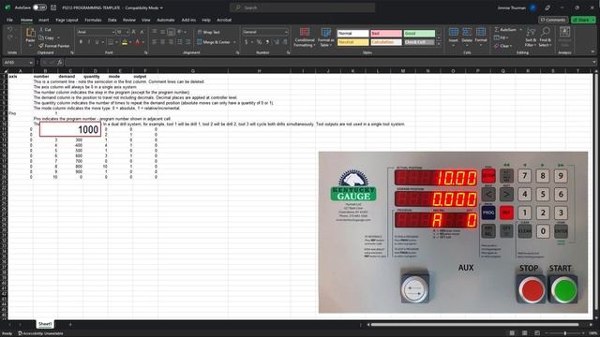Click Accessibility: Unavailable in status bar
Viewport: 600px width, 337px height.
(40, 333)
